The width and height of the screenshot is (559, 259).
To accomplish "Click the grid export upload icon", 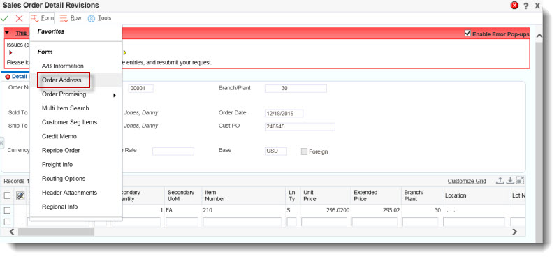I will point(500,181).
